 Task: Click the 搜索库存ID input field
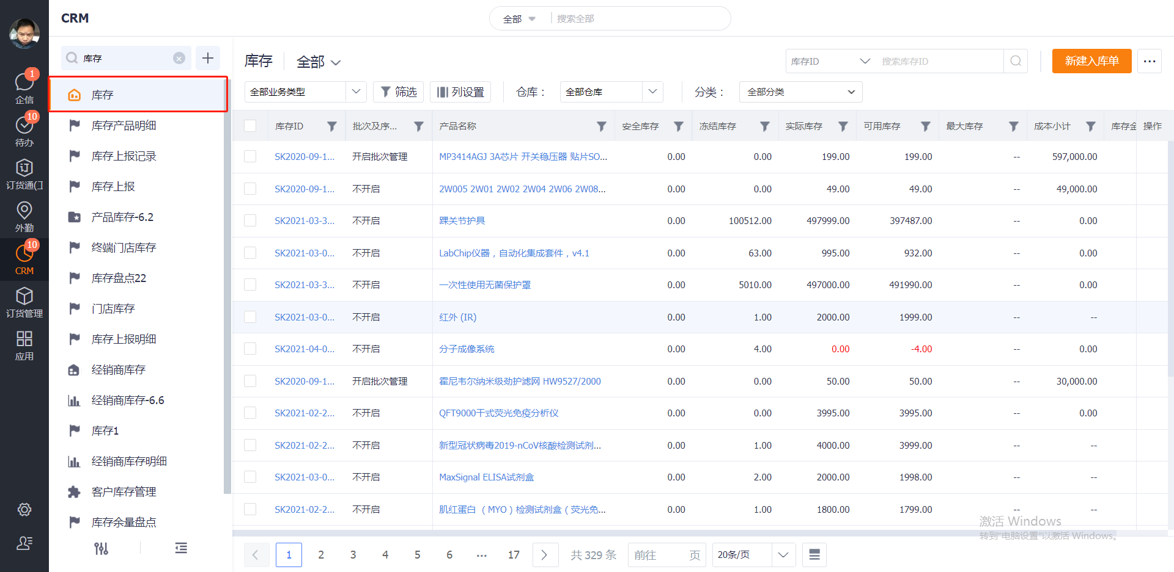pyautogui.click(x=939, y=61)
